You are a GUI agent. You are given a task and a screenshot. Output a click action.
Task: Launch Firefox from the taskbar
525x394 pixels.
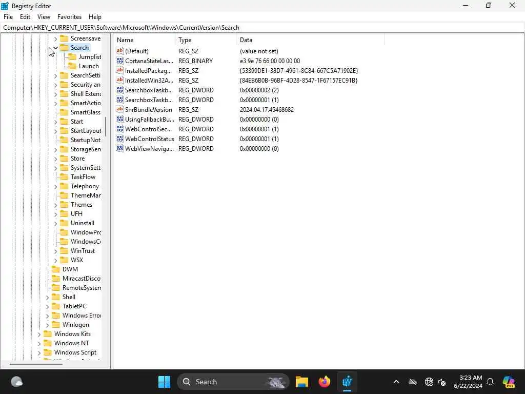coord(324,382)
